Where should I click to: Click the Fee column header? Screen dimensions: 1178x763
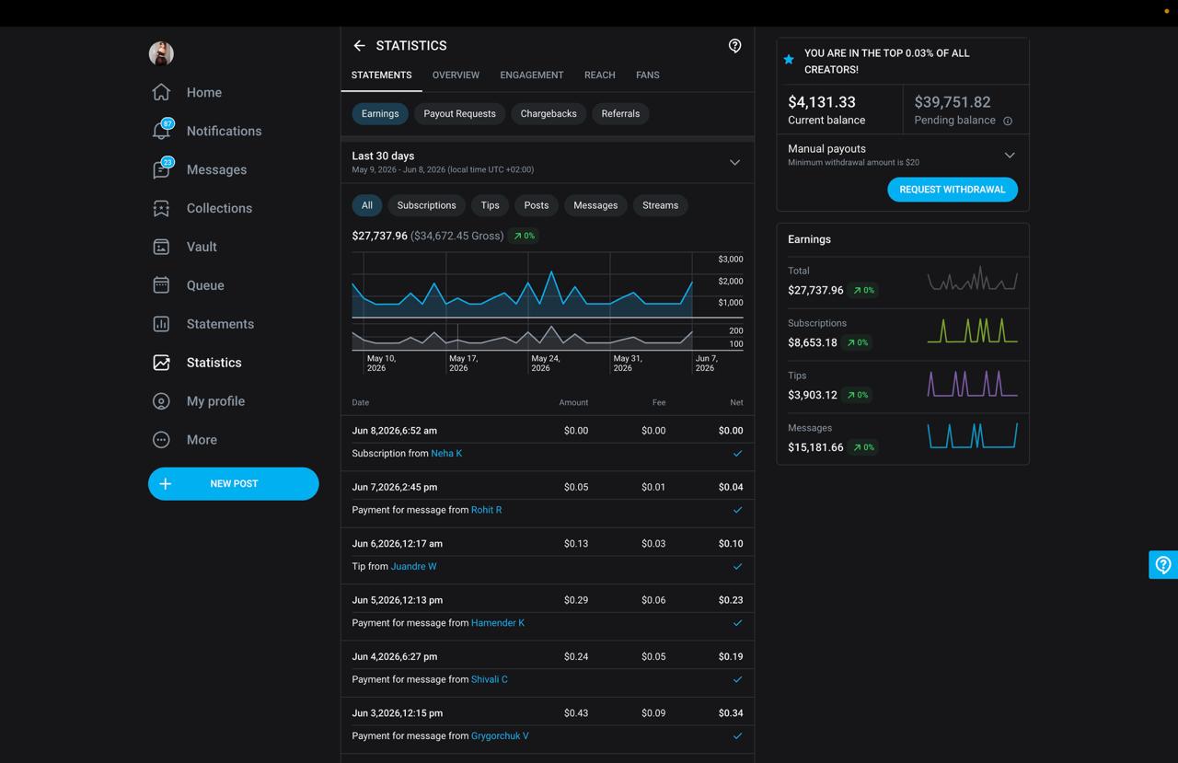(659, 403)
